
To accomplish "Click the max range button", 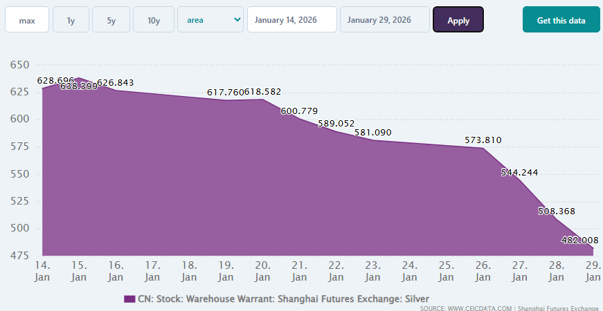I will tap(27, 20).
